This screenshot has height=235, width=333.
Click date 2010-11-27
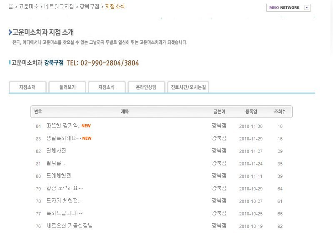251,151
